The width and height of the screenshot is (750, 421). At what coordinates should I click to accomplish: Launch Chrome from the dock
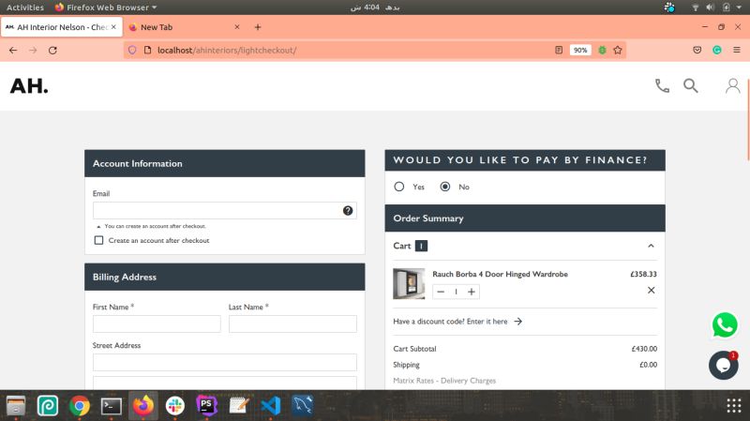pos(80,406)
